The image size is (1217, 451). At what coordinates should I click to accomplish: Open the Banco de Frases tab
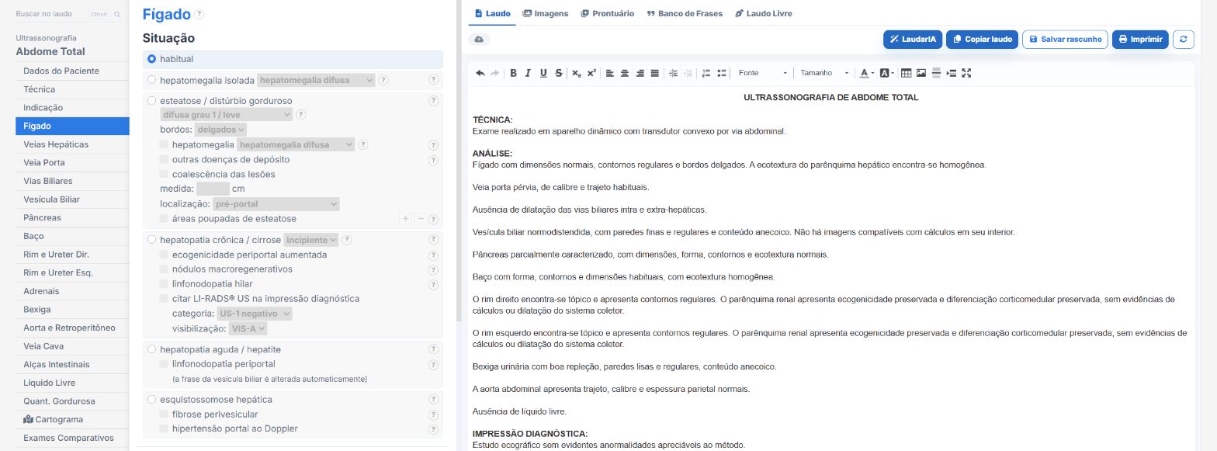click(685, 13)
